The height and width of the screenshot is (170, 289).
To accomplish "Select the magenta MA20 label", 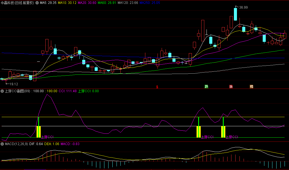I will 87,3.
